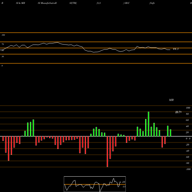Viewport: 192px width, 192px height.
Task: Click the 60 label on MR axis
Action: pos(187,120)
